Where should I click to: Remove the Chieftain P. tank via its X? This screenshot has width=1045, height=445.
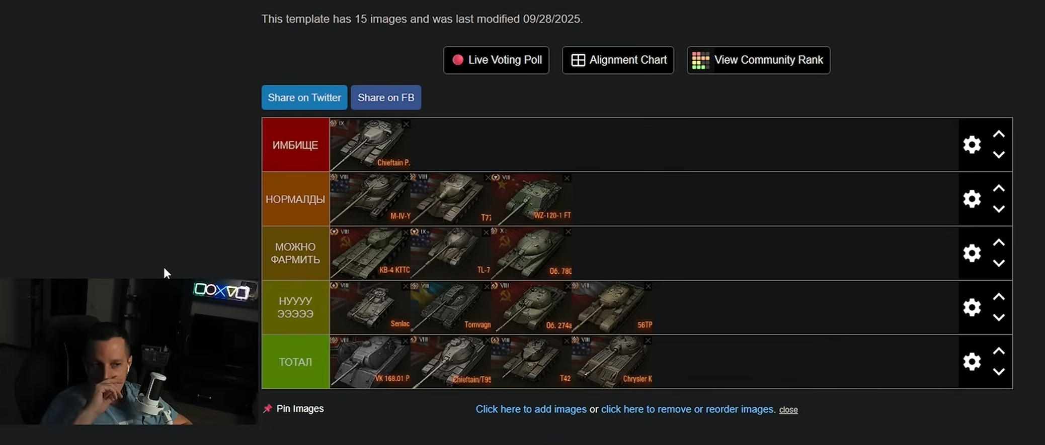coord(406,124)
